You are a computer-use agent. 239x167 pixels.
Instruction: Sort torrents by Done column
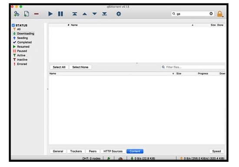pyautogui.click(x=220, y=25)
